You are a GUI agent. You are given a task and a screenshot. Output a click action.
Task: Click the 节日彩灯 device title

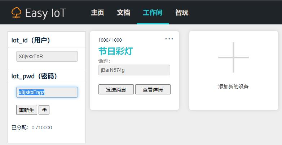(x=116, y=51)
